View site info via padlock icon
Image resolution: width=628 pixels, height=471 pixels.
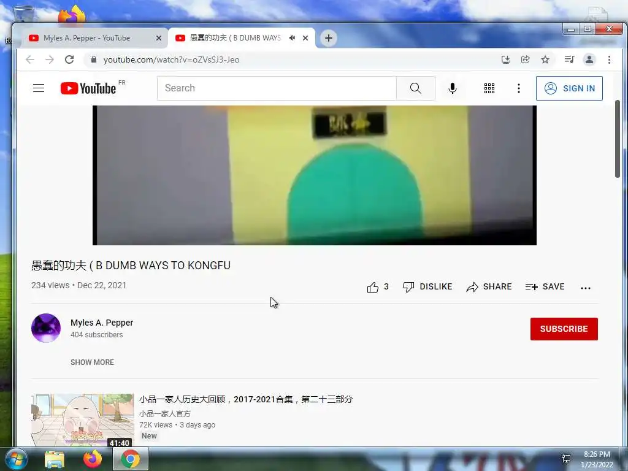point(94,59)
